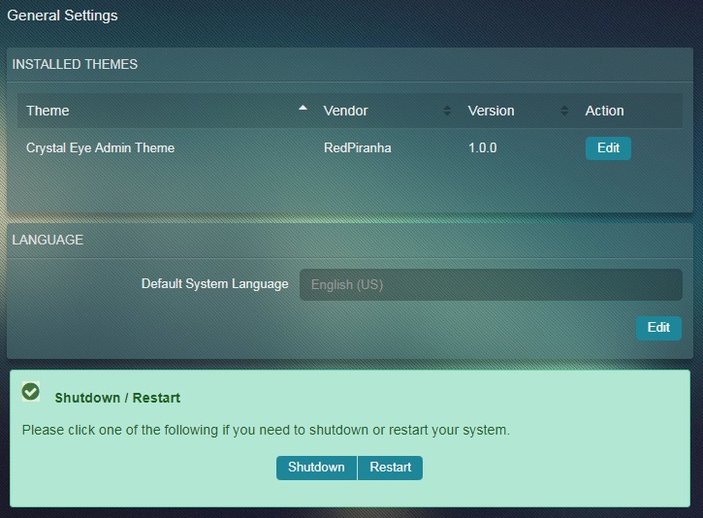The image size is (703, 518).
Task: Click the General Settings page heading
Action: (x=62, y=16)
